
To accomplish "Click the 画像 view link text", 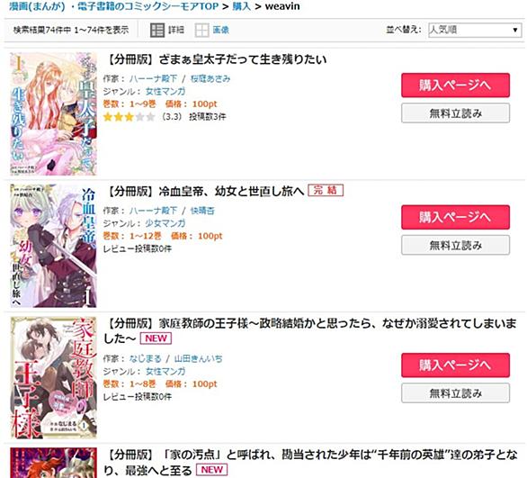I will point(221,30).
